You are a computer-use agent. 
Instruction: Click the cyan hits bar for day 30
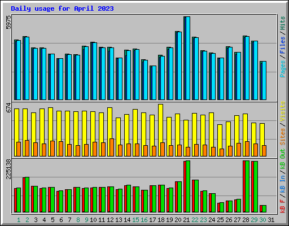pos(264,81)
